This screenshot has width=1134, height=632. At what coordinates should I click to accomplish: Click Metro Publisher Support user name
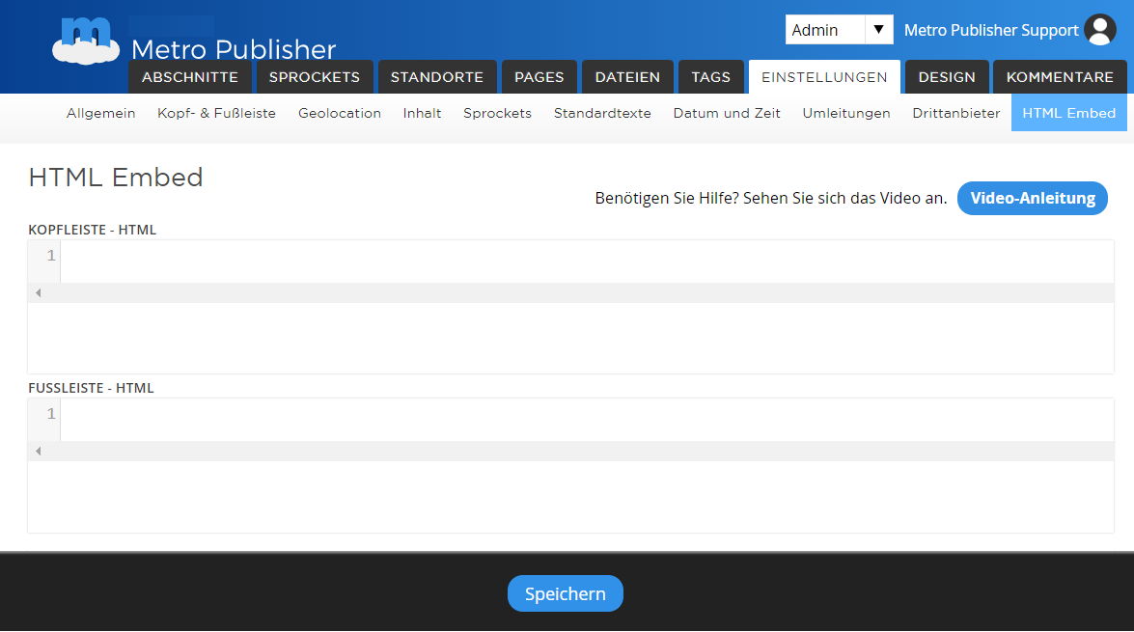click(x=991, y=30)
